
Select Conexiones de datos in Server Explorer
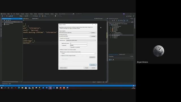click(9, 23)
